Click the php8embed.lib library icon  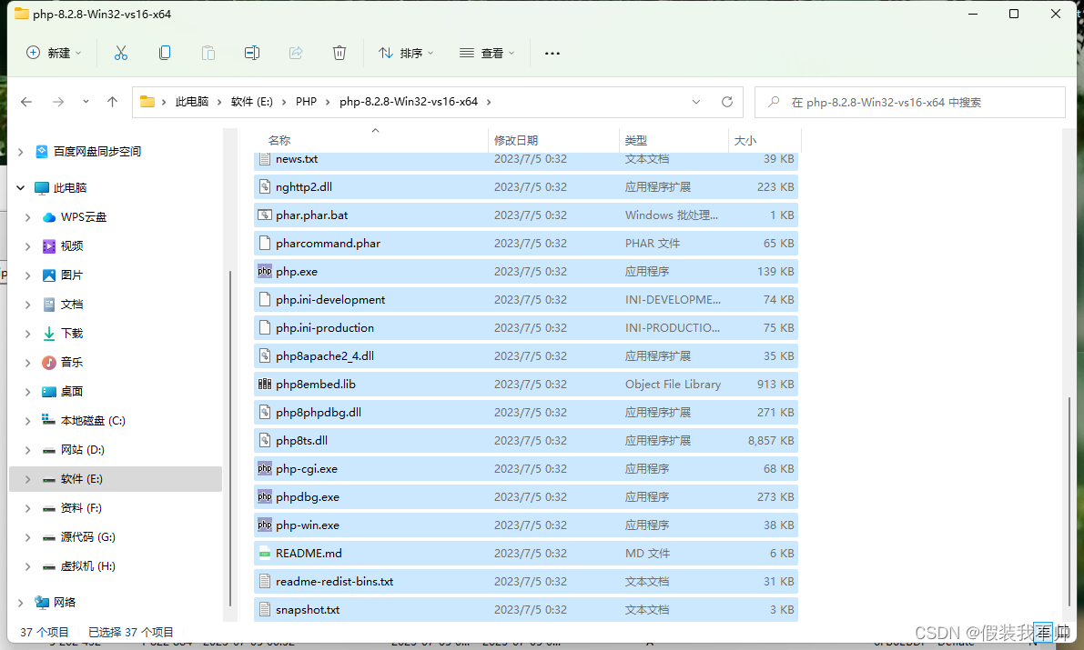point(265,384)
